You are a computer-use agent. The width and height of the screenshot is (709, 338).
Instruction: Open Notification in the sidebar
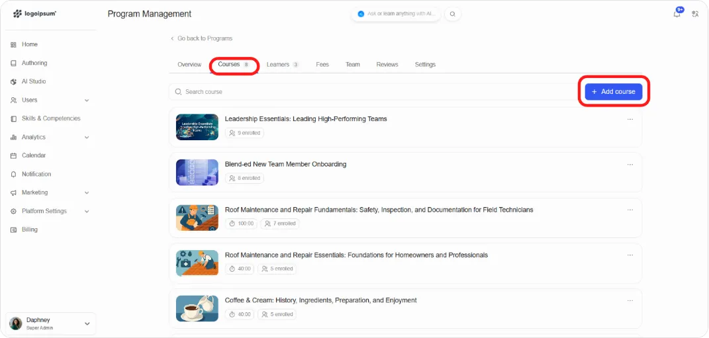point(36,174)
